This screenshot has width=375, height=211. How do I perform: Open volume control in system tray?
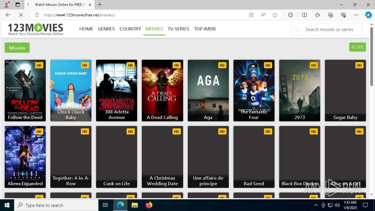click(x=337, y=205)
